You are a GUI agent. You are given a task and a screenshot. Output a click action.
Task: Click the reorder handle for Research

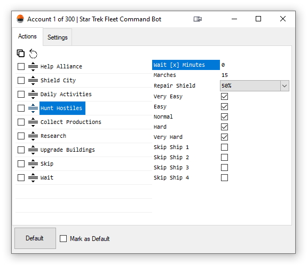[33, 136]
